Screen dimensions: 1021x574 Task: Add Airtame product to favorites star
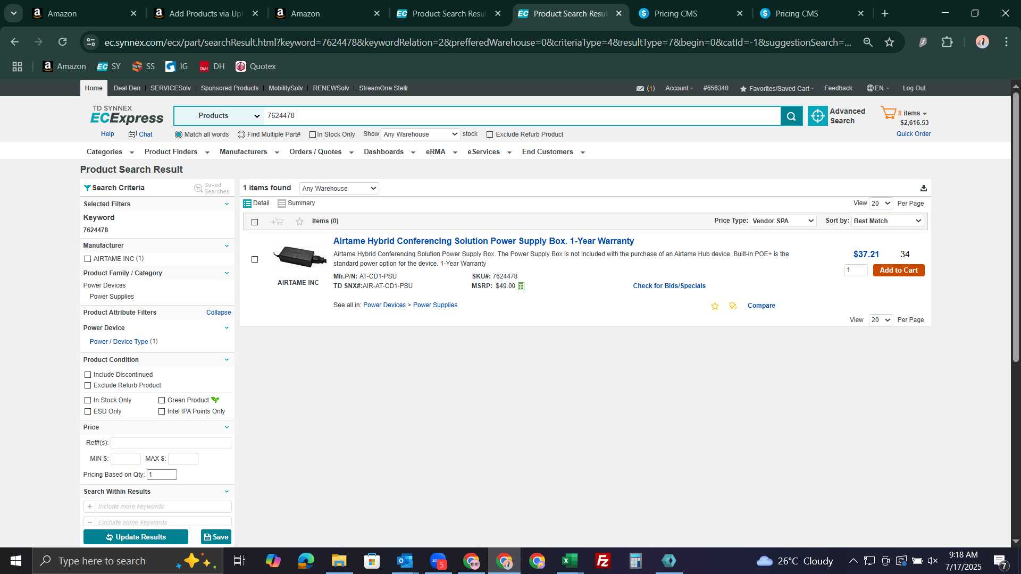tap(715, 306)
